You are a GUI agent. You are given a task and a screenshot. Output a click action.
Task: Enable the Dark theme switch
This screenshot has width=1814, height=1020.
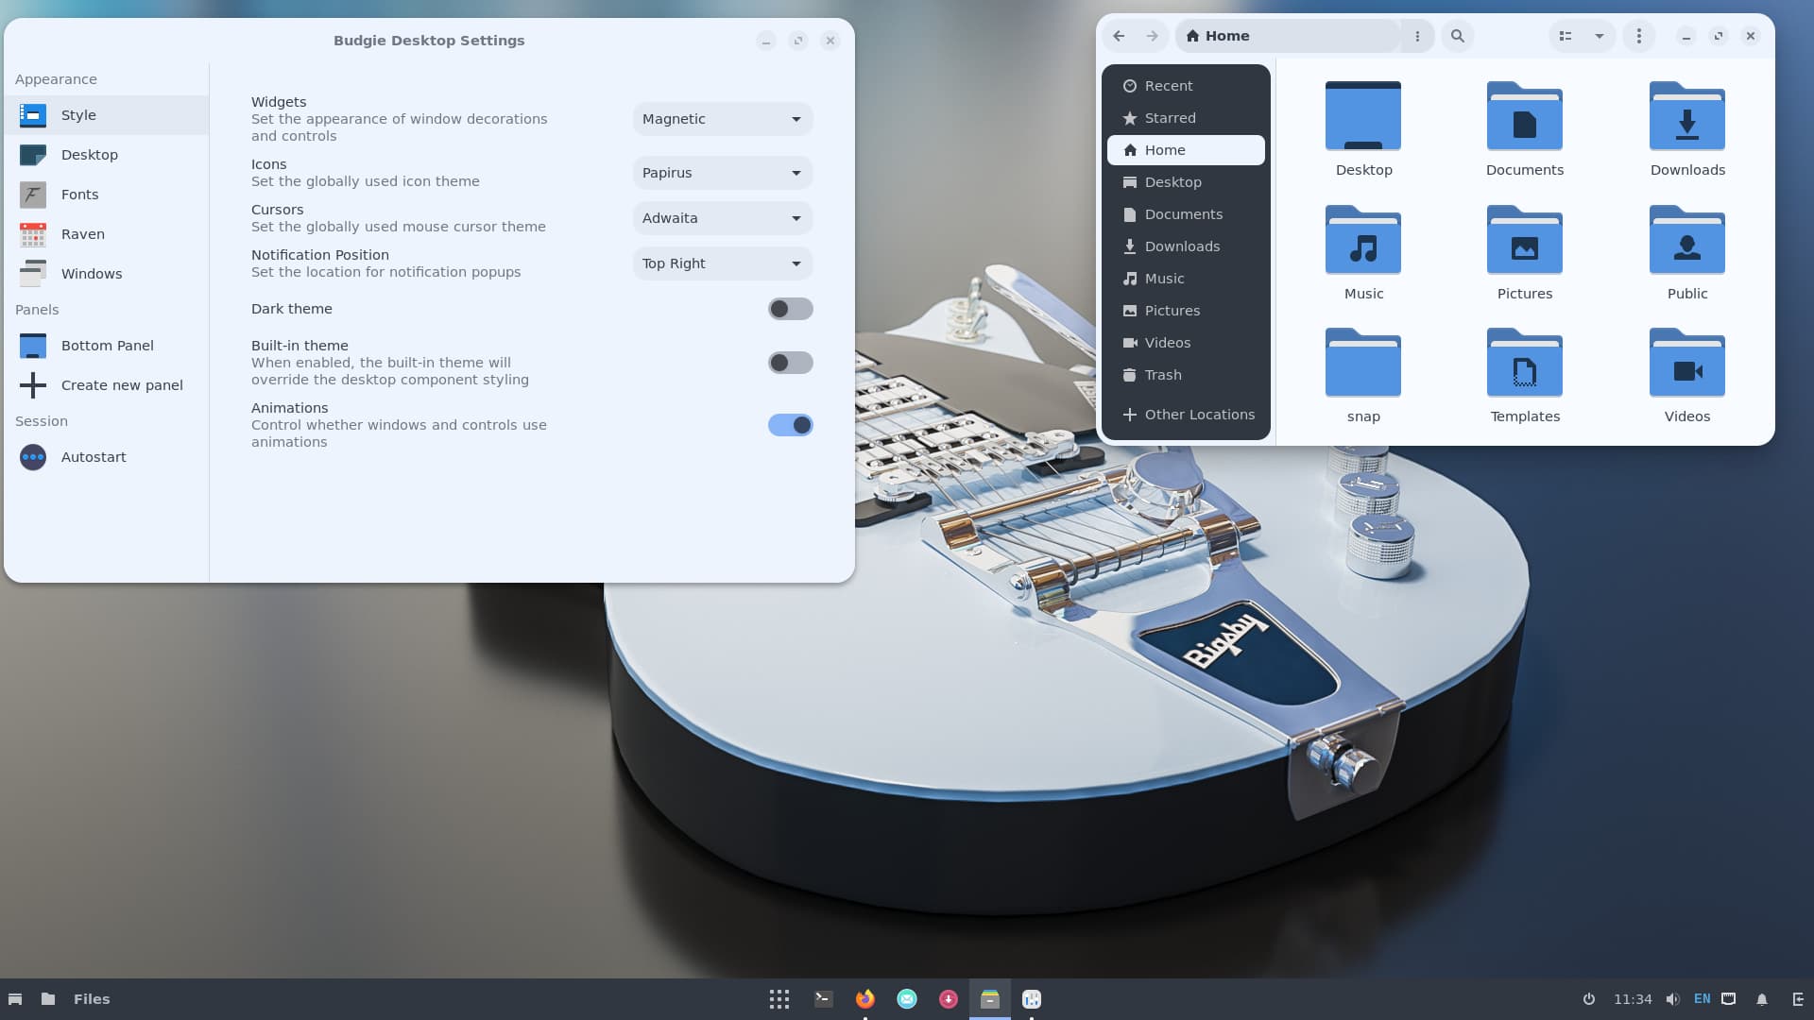pyautogui.click(x=790, y=309)
